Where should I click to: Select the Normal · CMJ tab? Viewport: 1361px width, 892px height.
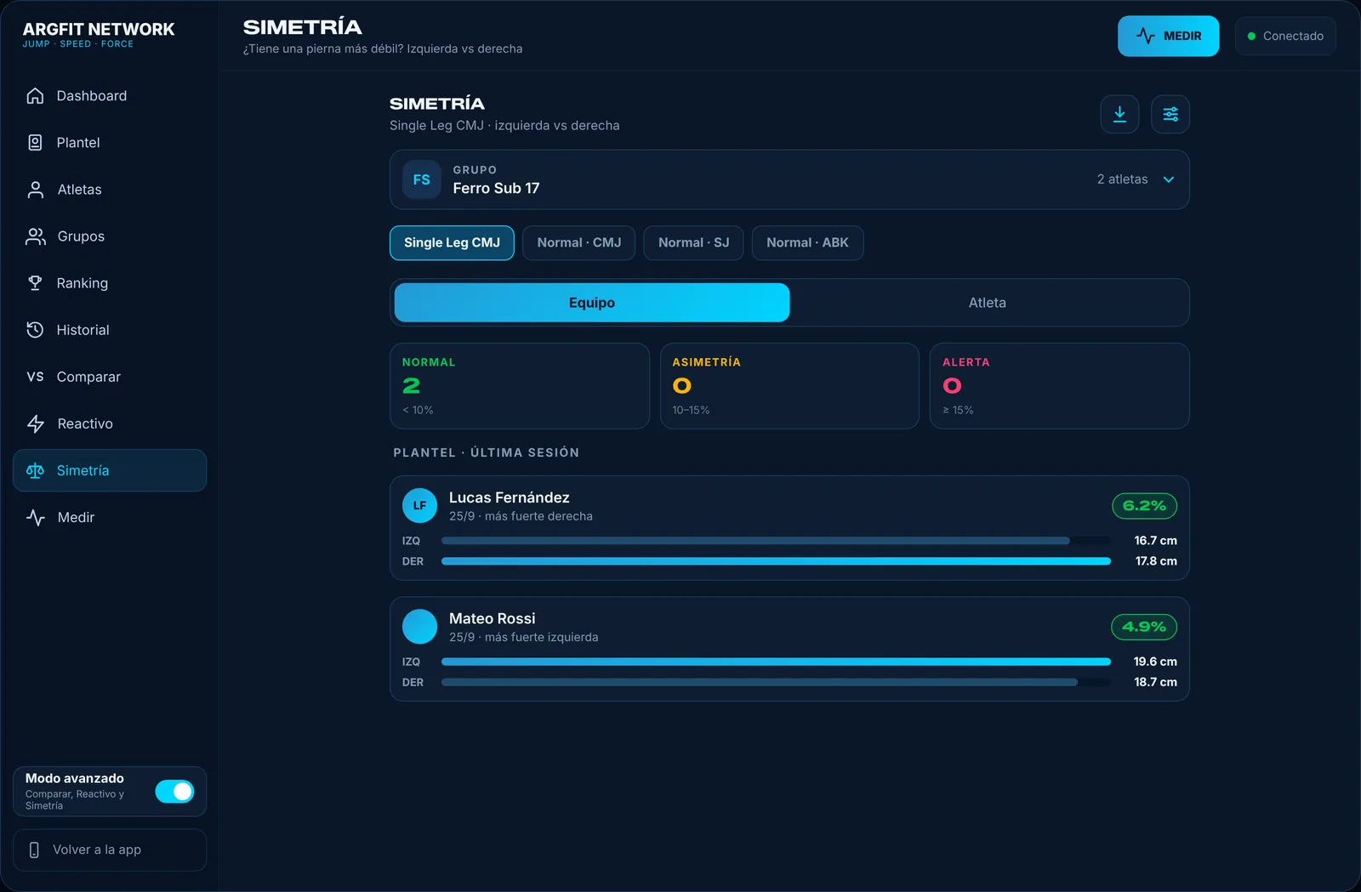[579, 243]
